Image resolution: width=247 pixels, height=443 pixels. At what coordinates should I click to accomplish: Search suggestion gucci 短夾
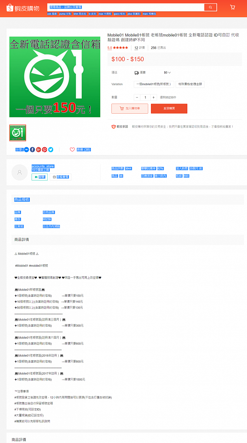[x=119, y=14]
